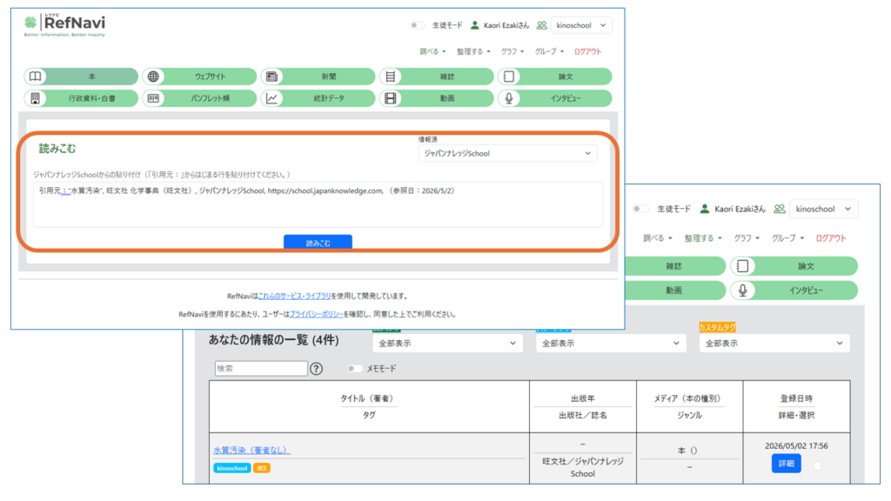Click 論文 paper icon in back window
This screenshot has height=501, width=891.
coord(743,266)
